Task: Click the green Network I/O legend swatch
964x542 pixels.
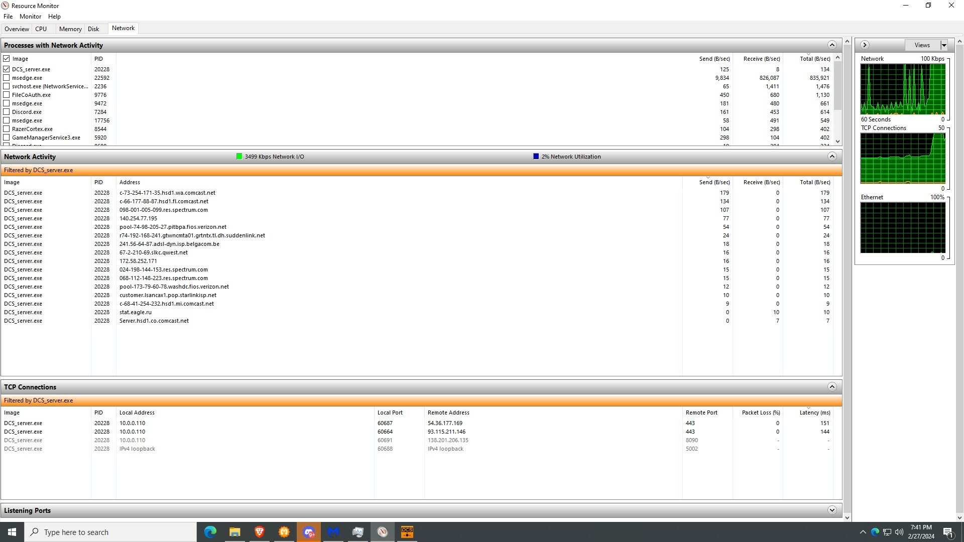Action: coord(239,157)
